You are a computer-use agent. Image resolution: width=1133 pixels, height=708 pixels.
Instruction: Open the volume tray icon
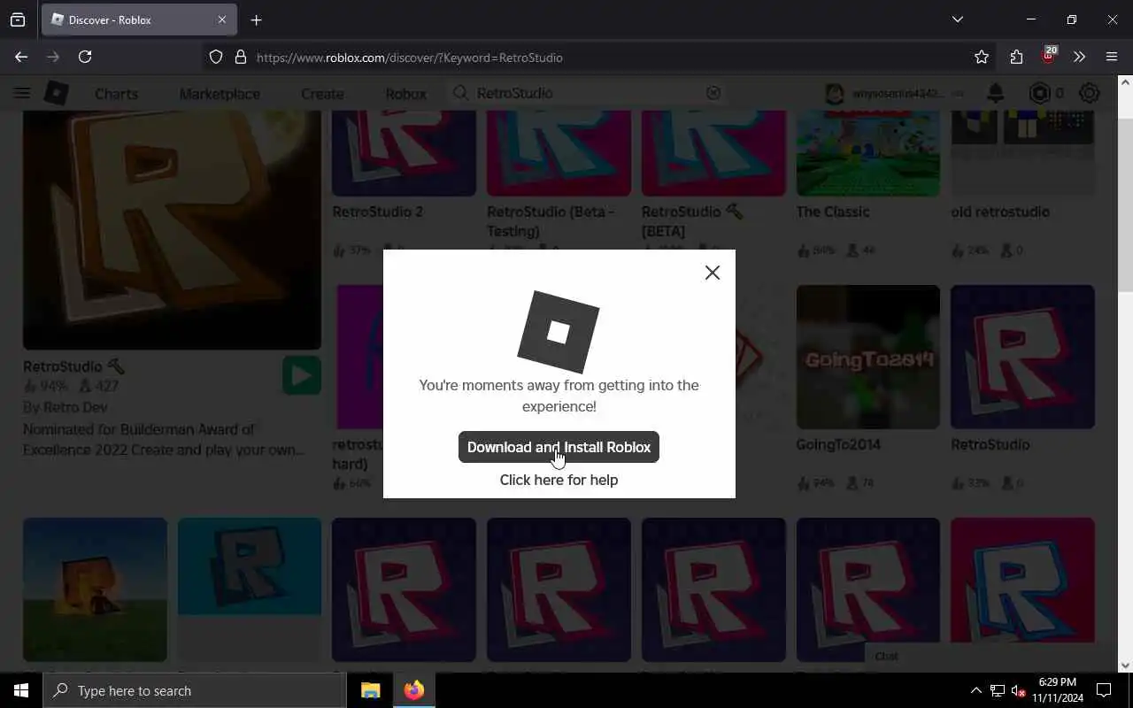(1019, 690)
